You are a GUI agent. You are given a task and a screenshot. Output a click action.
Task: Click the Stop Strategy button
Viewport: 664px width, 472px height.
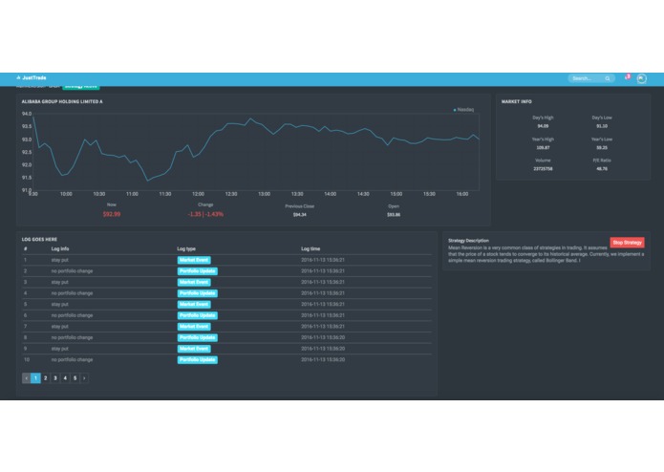pos(627,243)
